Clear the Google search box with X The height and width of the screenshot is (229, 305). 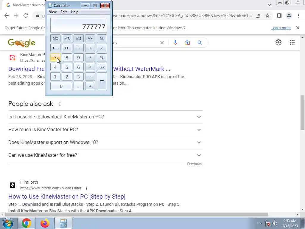pyautogui.click(x=162, y=43)
